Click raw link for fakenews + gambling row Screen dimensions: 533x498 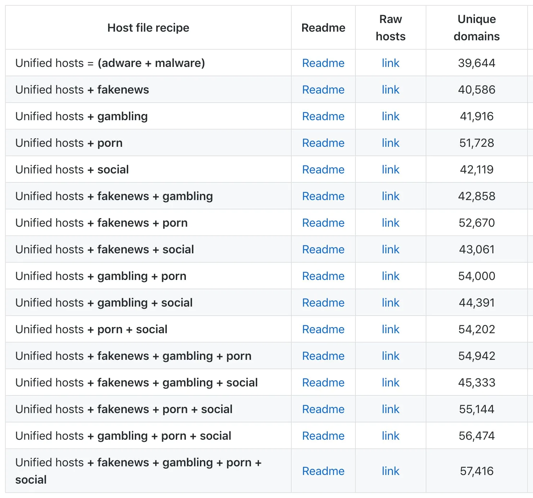[x=390, y=196]
